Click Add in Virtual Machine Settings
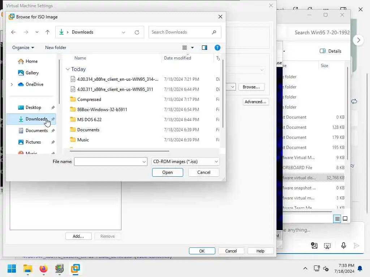370x277 pixels. pyautogui.click(x=78, y=236)
